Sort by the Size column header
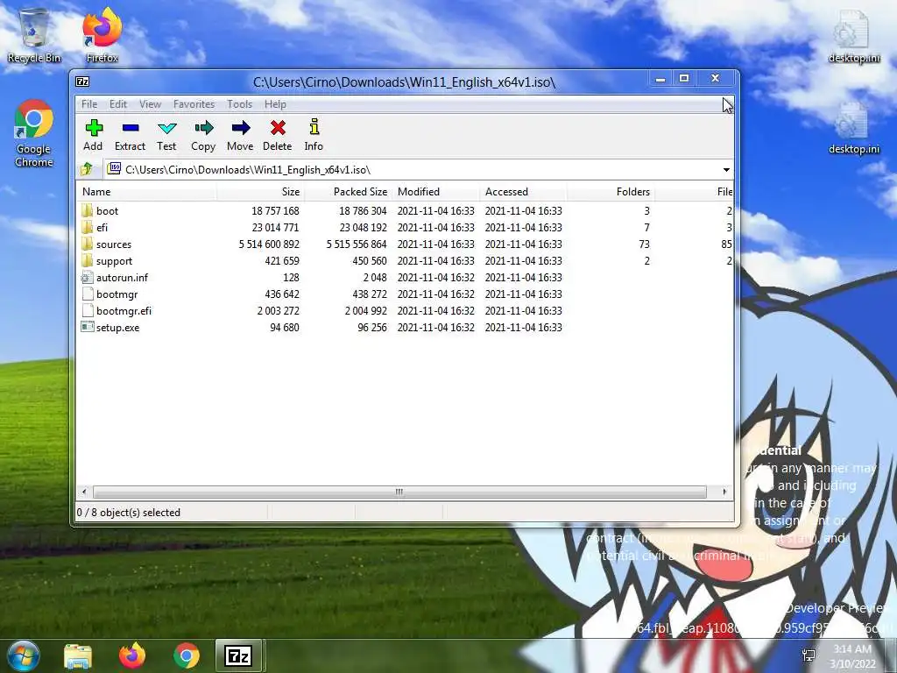Image resolution: width=897 pixels, height=673 pixels. pyautogui.click(x=260, y=192)
